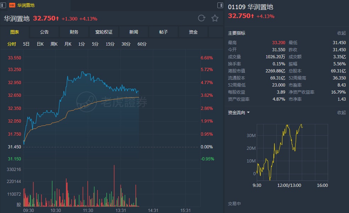Image resolution: width=349 pixels, height=213 pixels.
Task: Open the 资金流向 dropdown
Action: click(239, 113)
